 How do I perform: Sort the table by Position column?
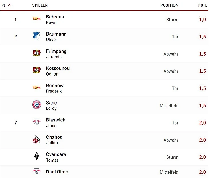(x=169, y=5)
